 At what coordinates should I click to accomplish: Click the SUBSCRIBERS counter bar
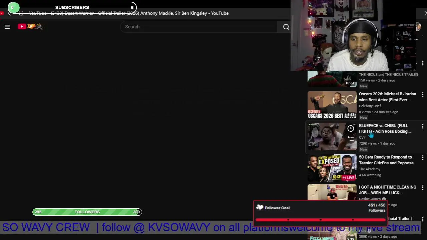pos(72,7)
